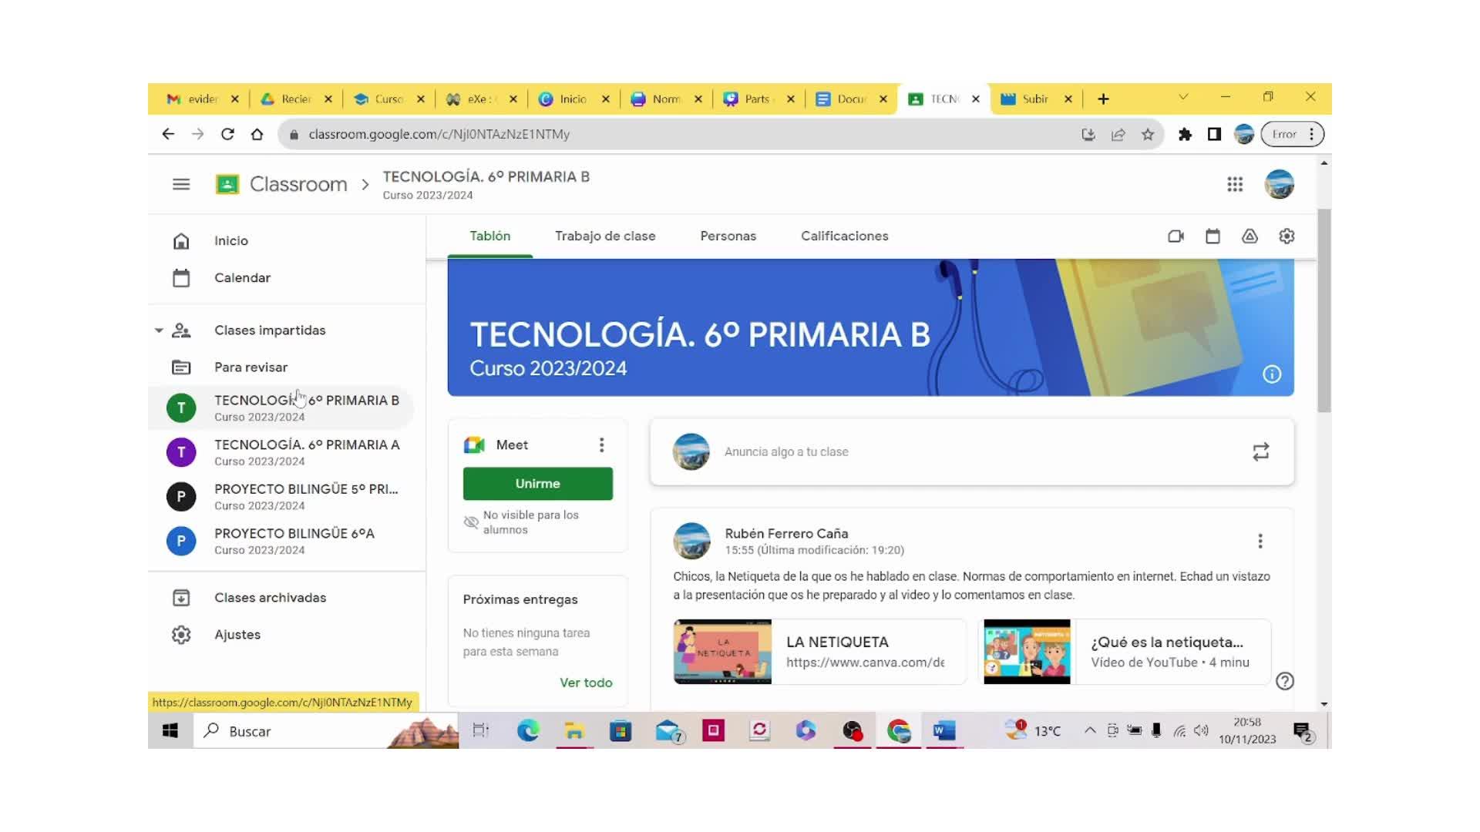
Task: Open the Google Meet video icon
Action: (x=1176, y=237)
